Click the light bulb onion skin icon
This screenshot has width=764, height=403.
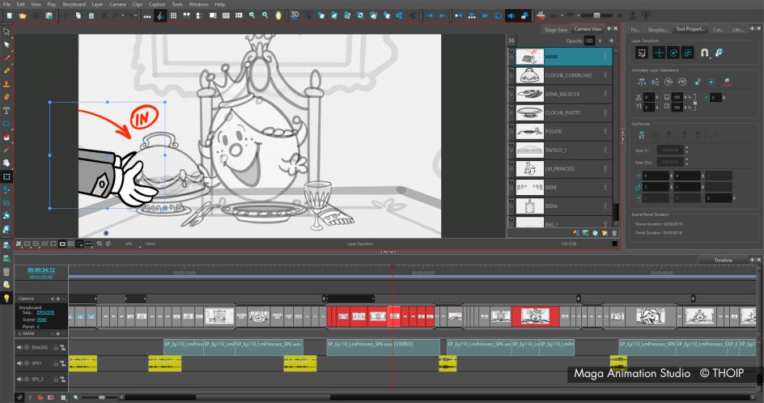click(6, 298)
